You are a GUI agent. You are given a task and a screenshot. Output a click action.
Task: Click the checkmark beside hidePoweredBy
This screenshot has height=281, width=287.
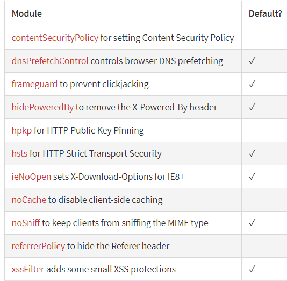tap(252, 107)
